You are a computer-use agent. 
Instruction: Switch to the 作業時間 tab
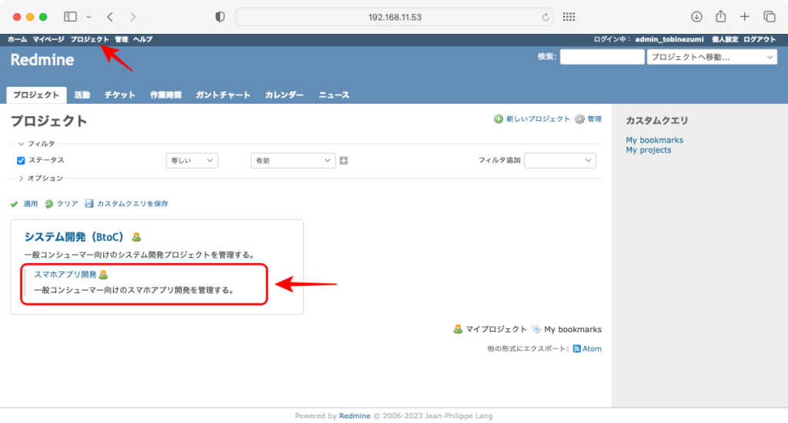pyautogui.click(x=165, y=95)
